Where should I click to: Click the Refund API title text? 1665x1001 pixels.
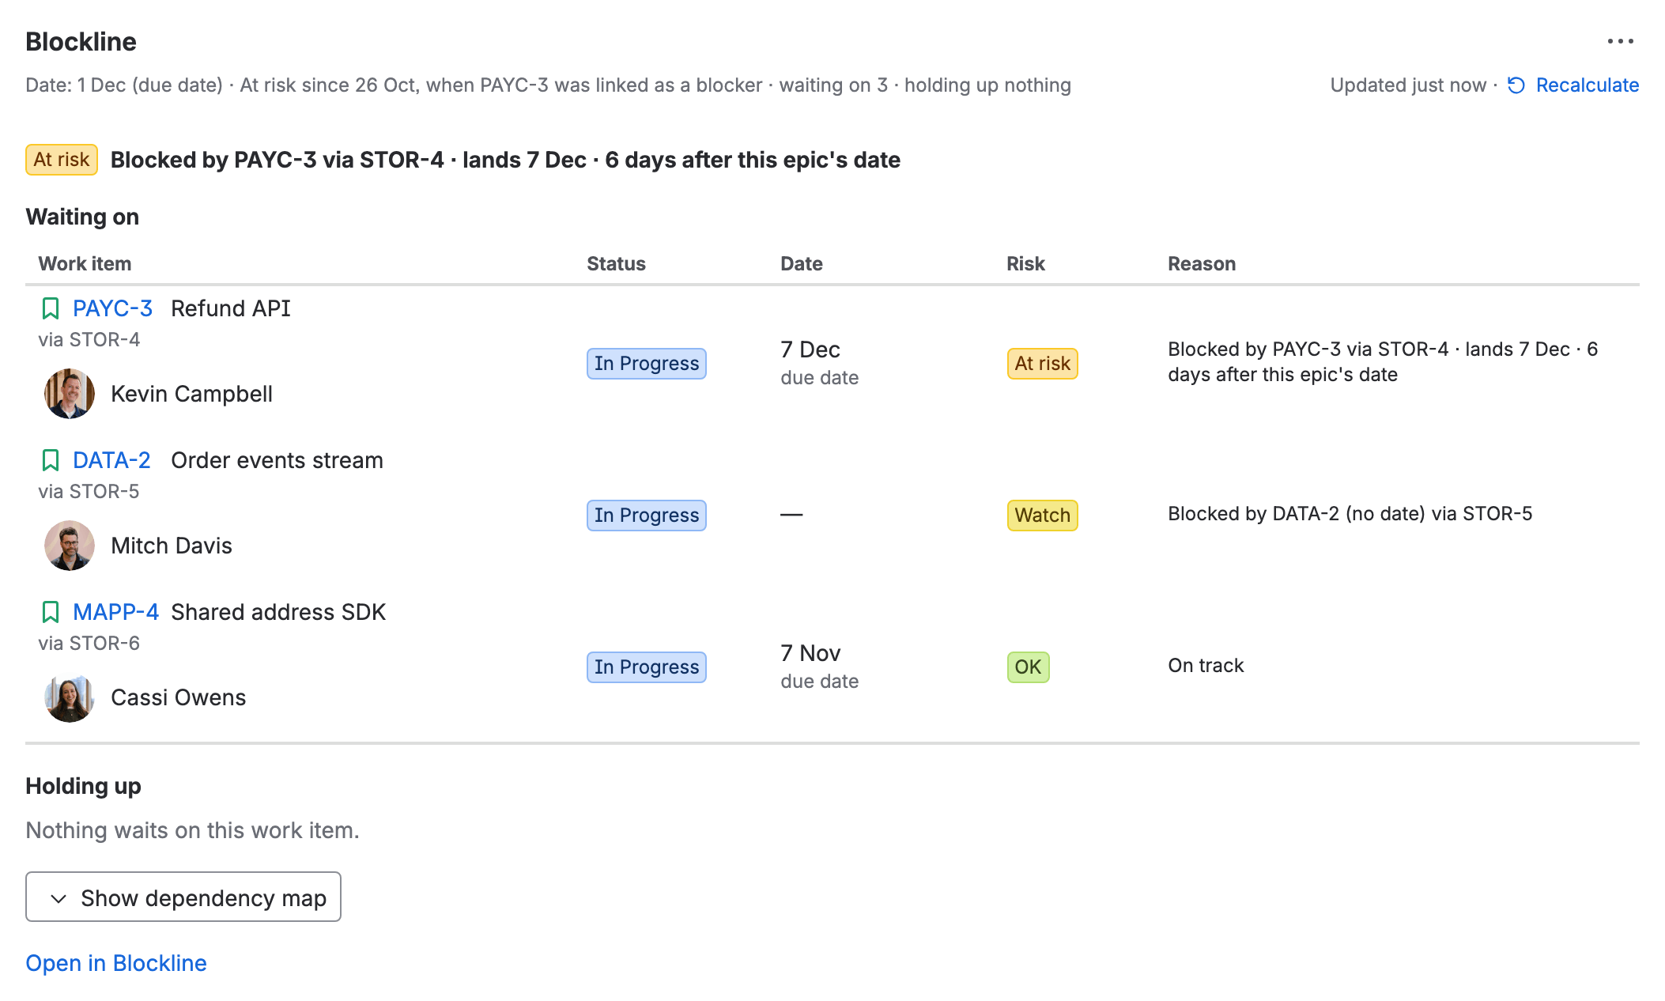(231, 308)
